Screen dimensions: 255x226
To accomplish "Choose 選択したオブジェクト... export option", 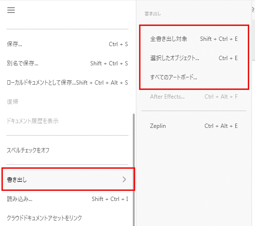I will click(194, 58).
